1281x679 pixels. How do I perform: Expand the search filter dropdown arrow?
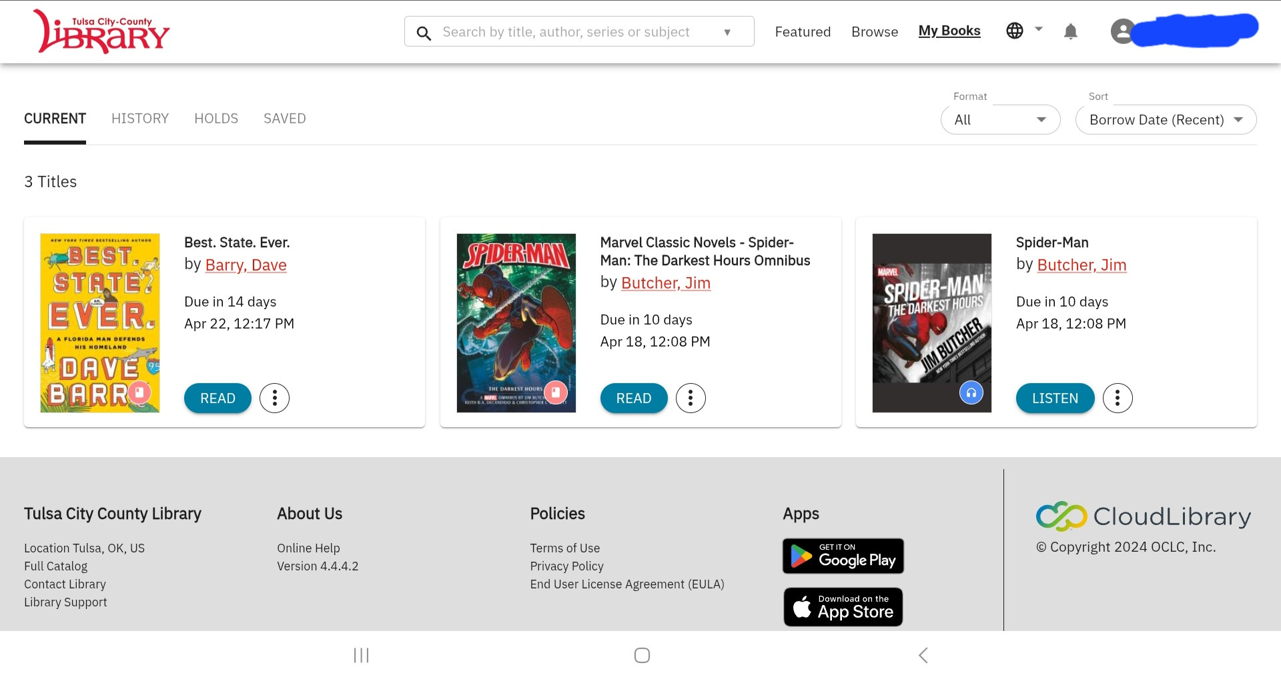[x=727, y=32]
